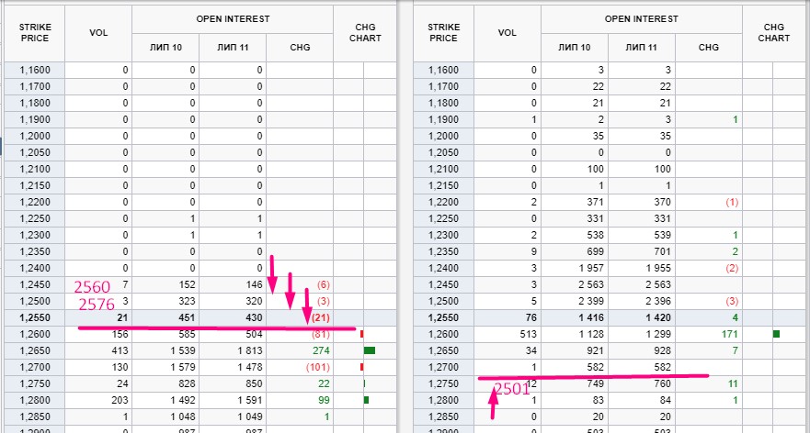Select the ЛИП 11 header in the right table

point(641,47)
